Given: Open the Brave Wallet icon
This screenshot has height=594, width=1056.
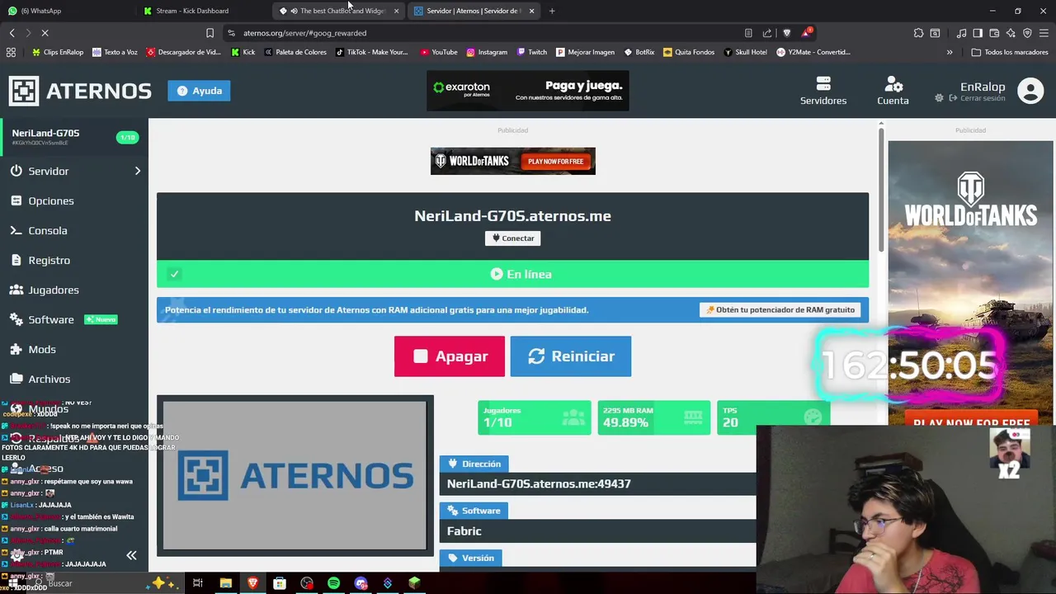Looking at the screenshot, I should [x=994, y=33].
